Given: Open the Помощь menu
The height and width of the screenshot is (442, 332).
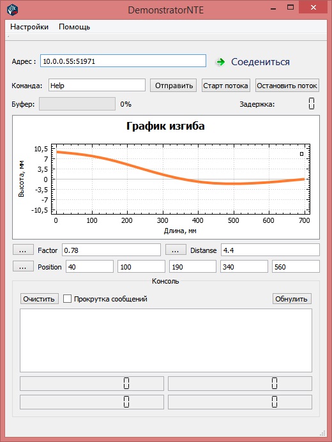Looking at the screenshot, I should (x=75, y=27).
